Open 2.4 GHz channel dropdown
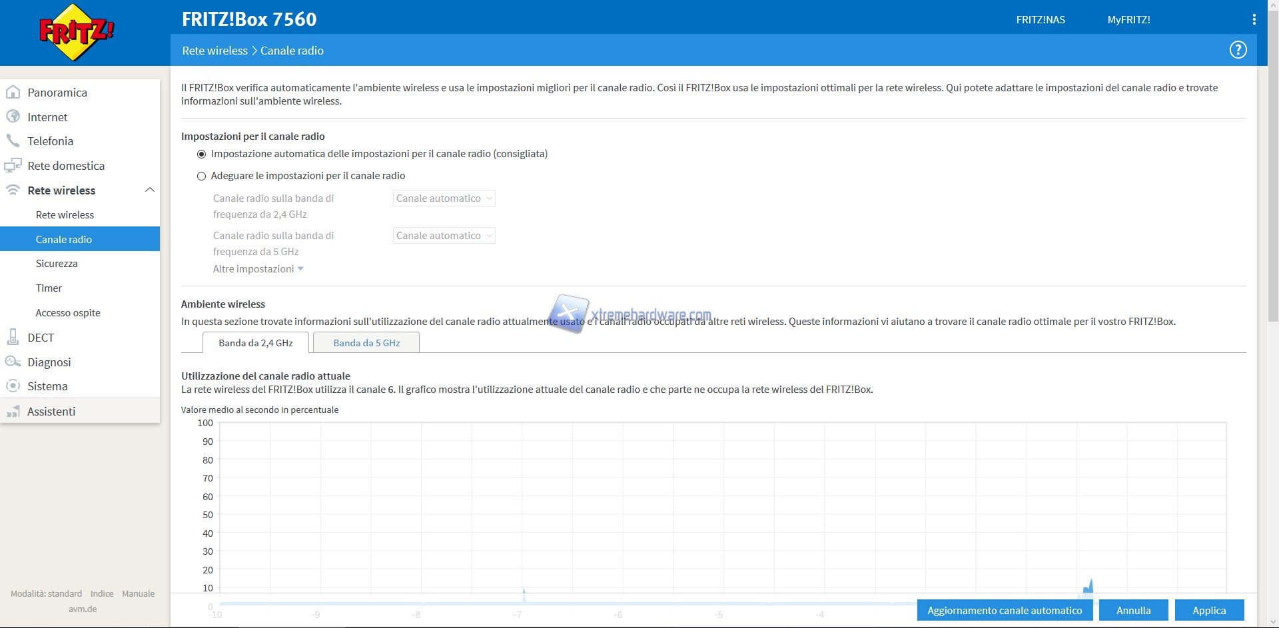The height and width of the screenshot is (628, 1279). click(444, 198)
